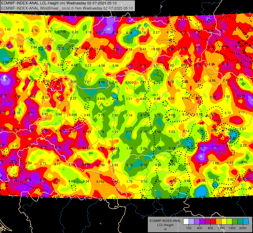Click the wind shear value 1.40
Viewport: 253px width, 233px height.
coord(7,30)
